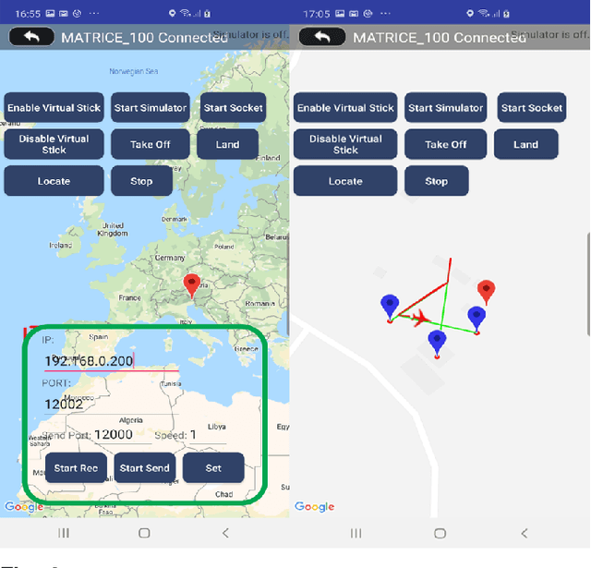Tap Android home button on left phone
The width and height of the screenshot is (591, 568).
(x=144, y=533)
